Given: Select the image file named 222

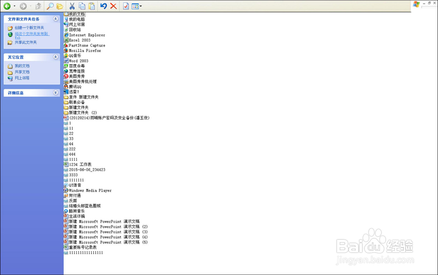Looking at the screenshot, I should point(70,149).
